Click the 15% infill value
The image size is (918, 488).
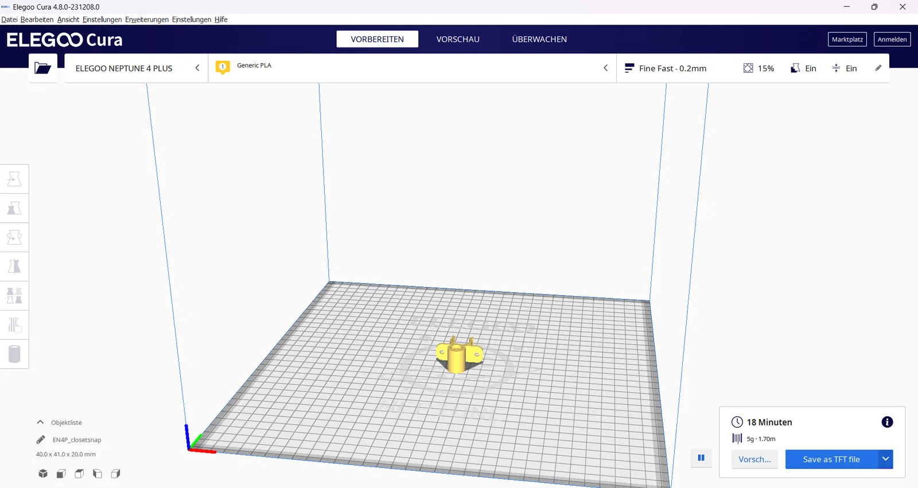tap(766, 68)
